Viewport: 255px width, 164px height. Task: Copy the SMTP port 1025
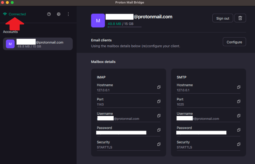pos(239,102)
